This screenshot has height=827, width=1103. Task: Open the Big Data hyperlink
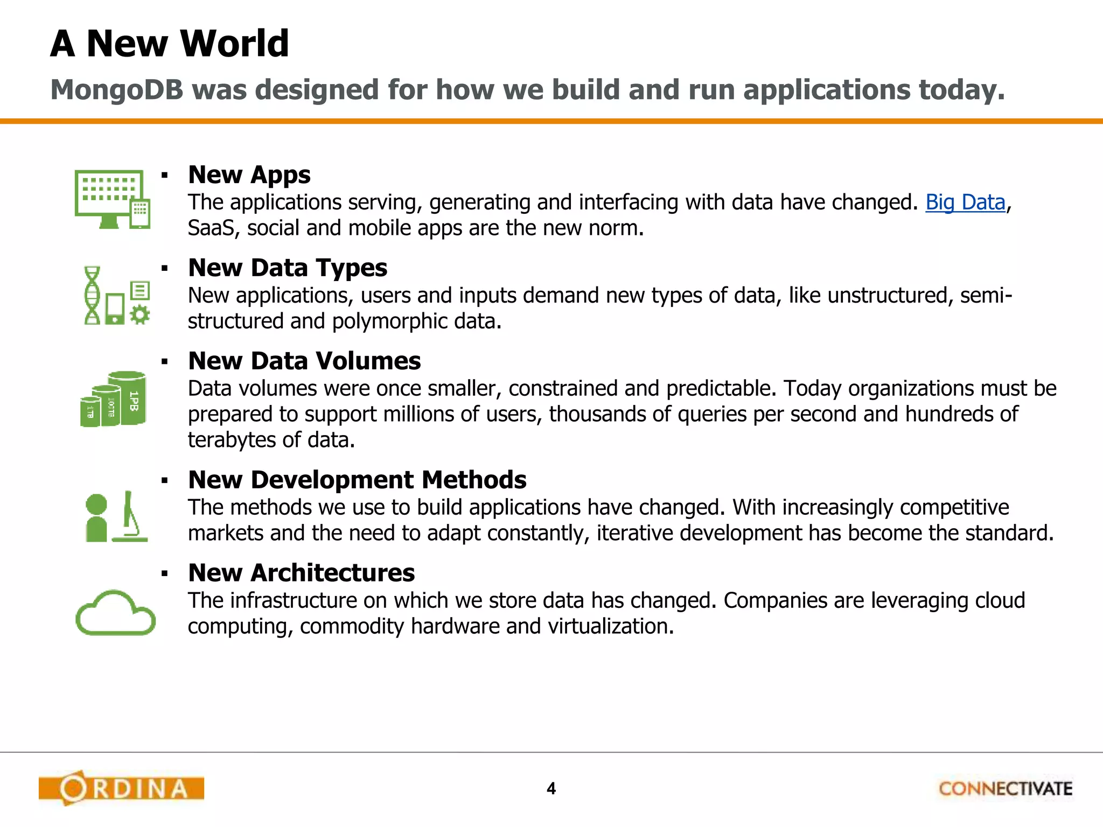(x=965, y=202)
